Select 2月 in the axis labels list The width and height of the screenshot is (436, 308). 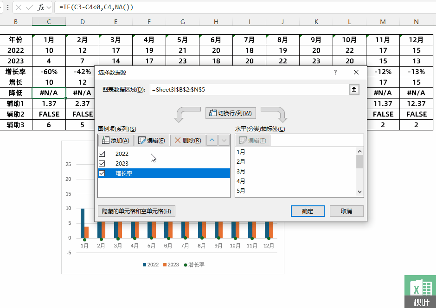tap(241, 162)
